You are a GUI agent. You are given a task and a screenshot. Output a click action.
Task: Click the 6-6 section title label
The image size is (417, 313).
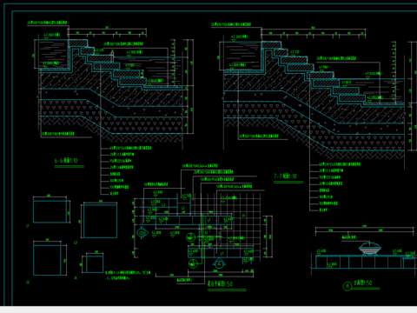click(66, 161)
